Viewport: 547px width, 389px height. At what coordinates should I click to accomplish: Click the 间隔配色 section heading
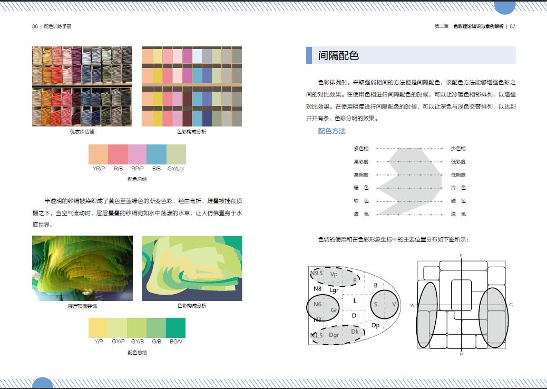[x=338, y=55]
